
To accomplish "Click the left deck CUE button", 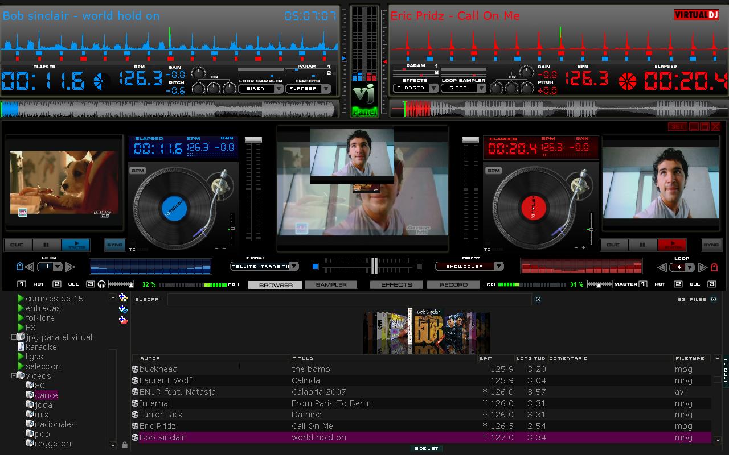I will pyautogui.click(x=18, y=245).
